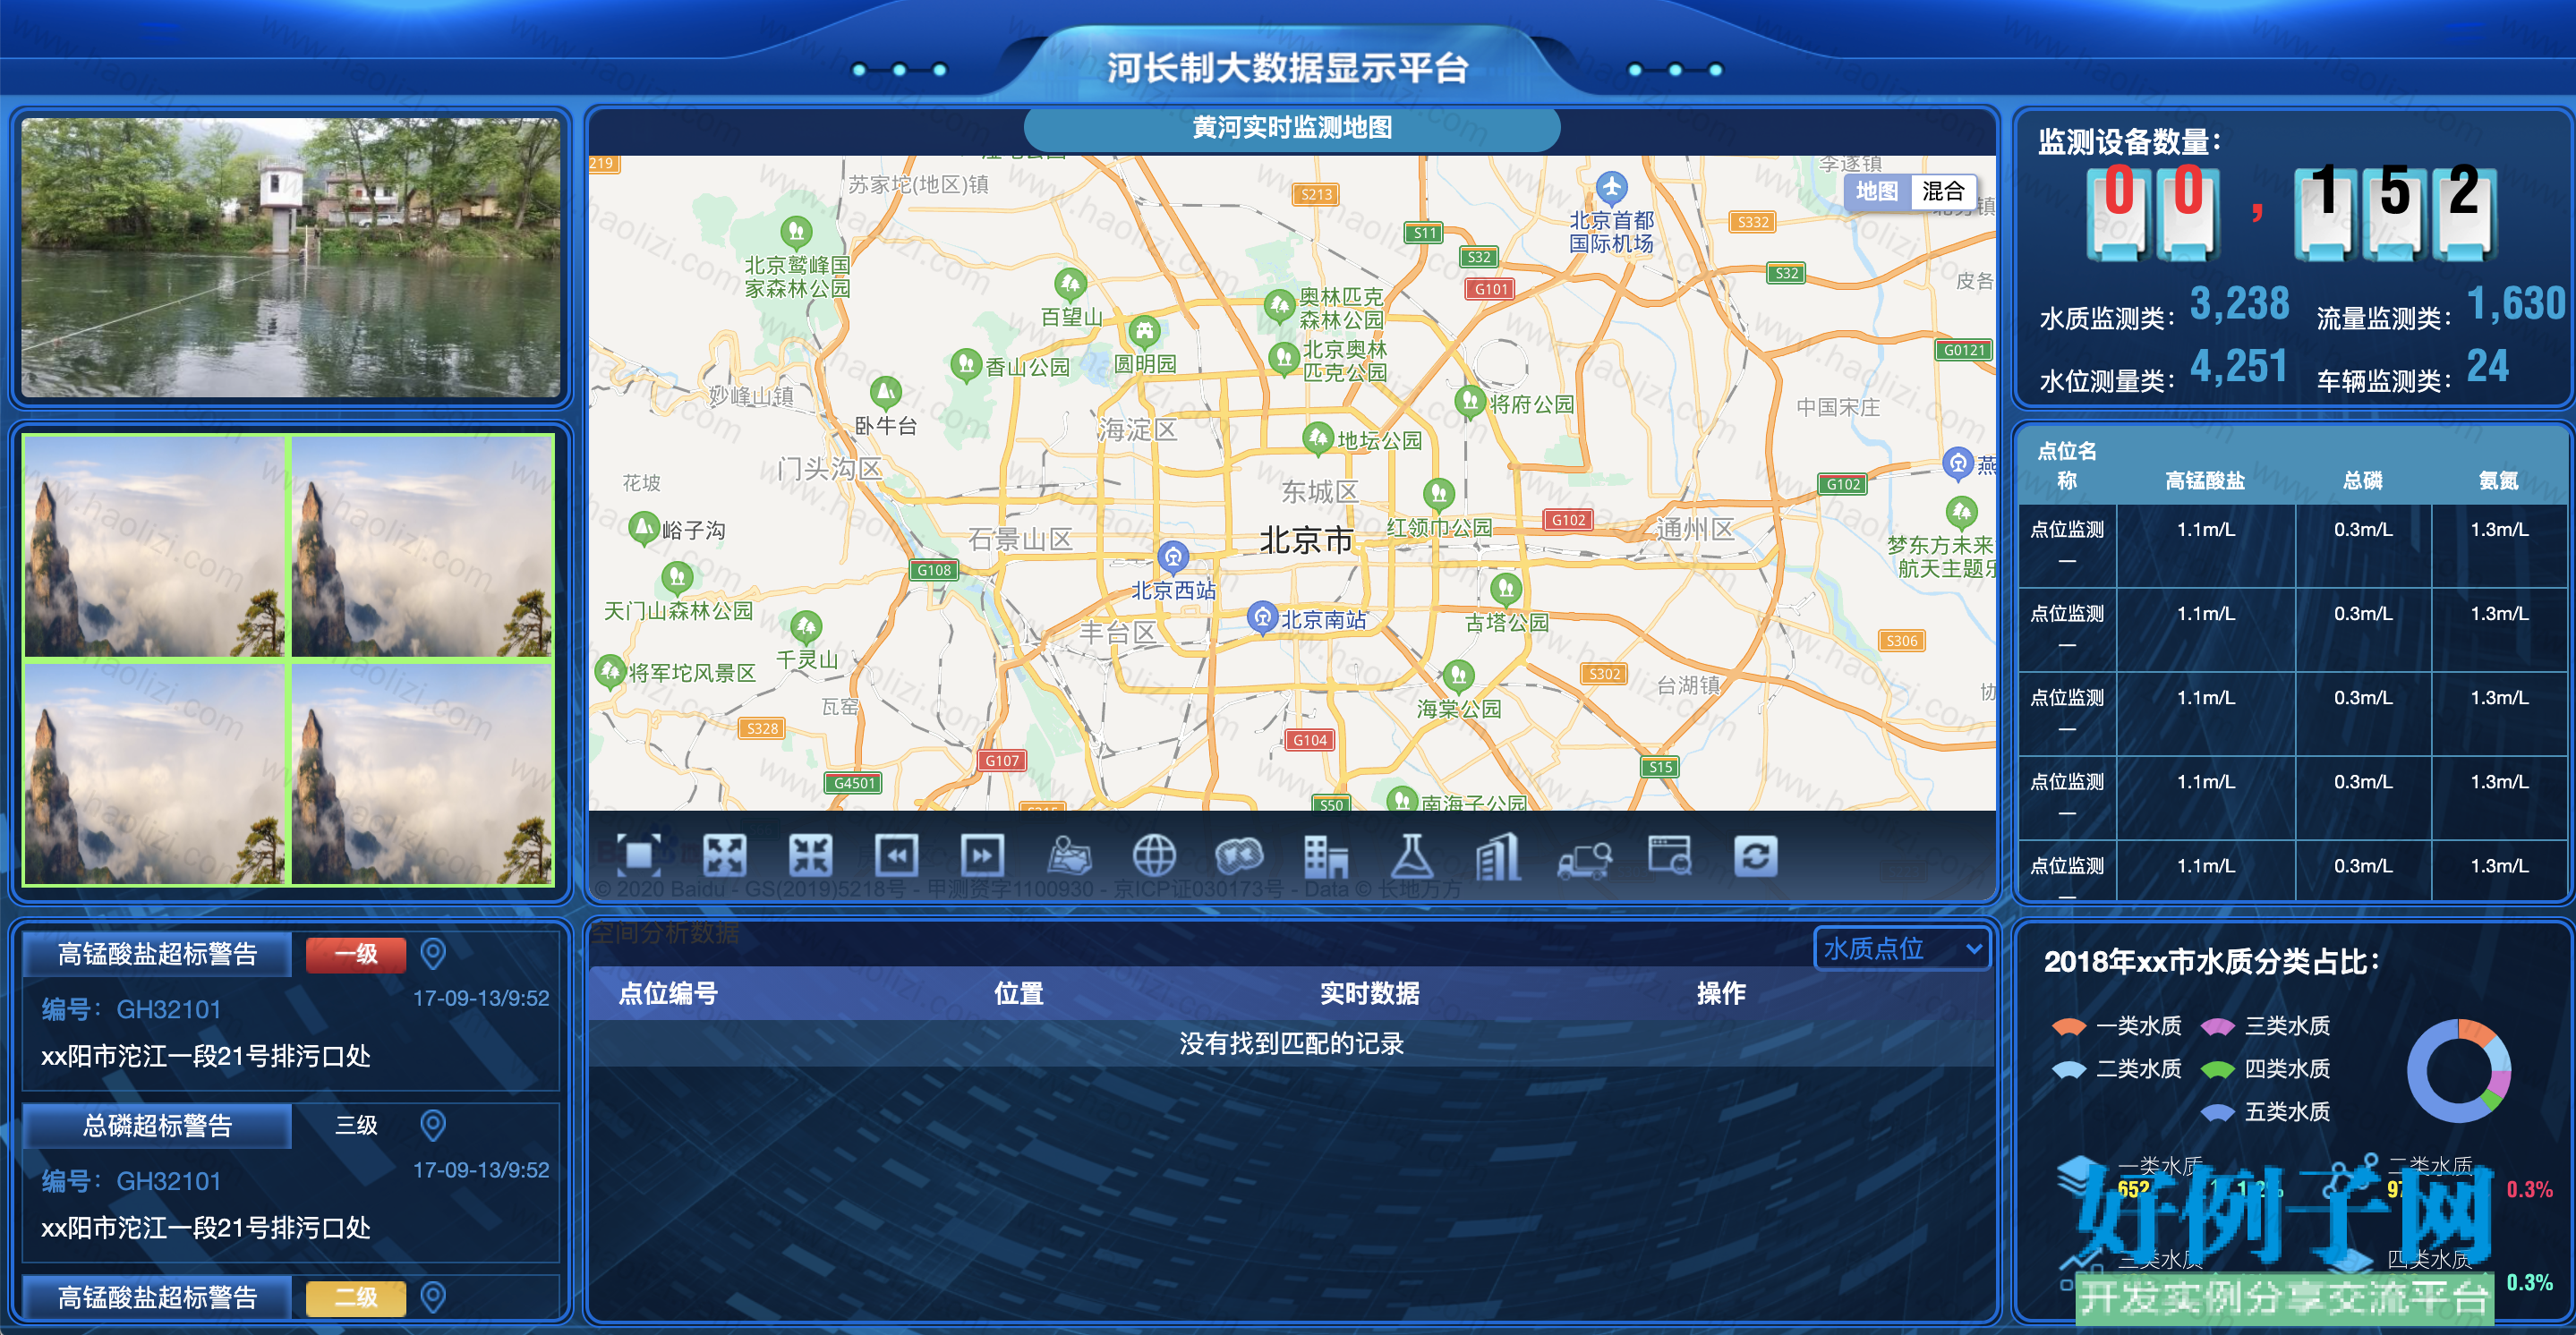Viewport: 2576px width, 1335px height.
Task: Go to the previous map view with the rewind icon
Action: click(897, 856)
